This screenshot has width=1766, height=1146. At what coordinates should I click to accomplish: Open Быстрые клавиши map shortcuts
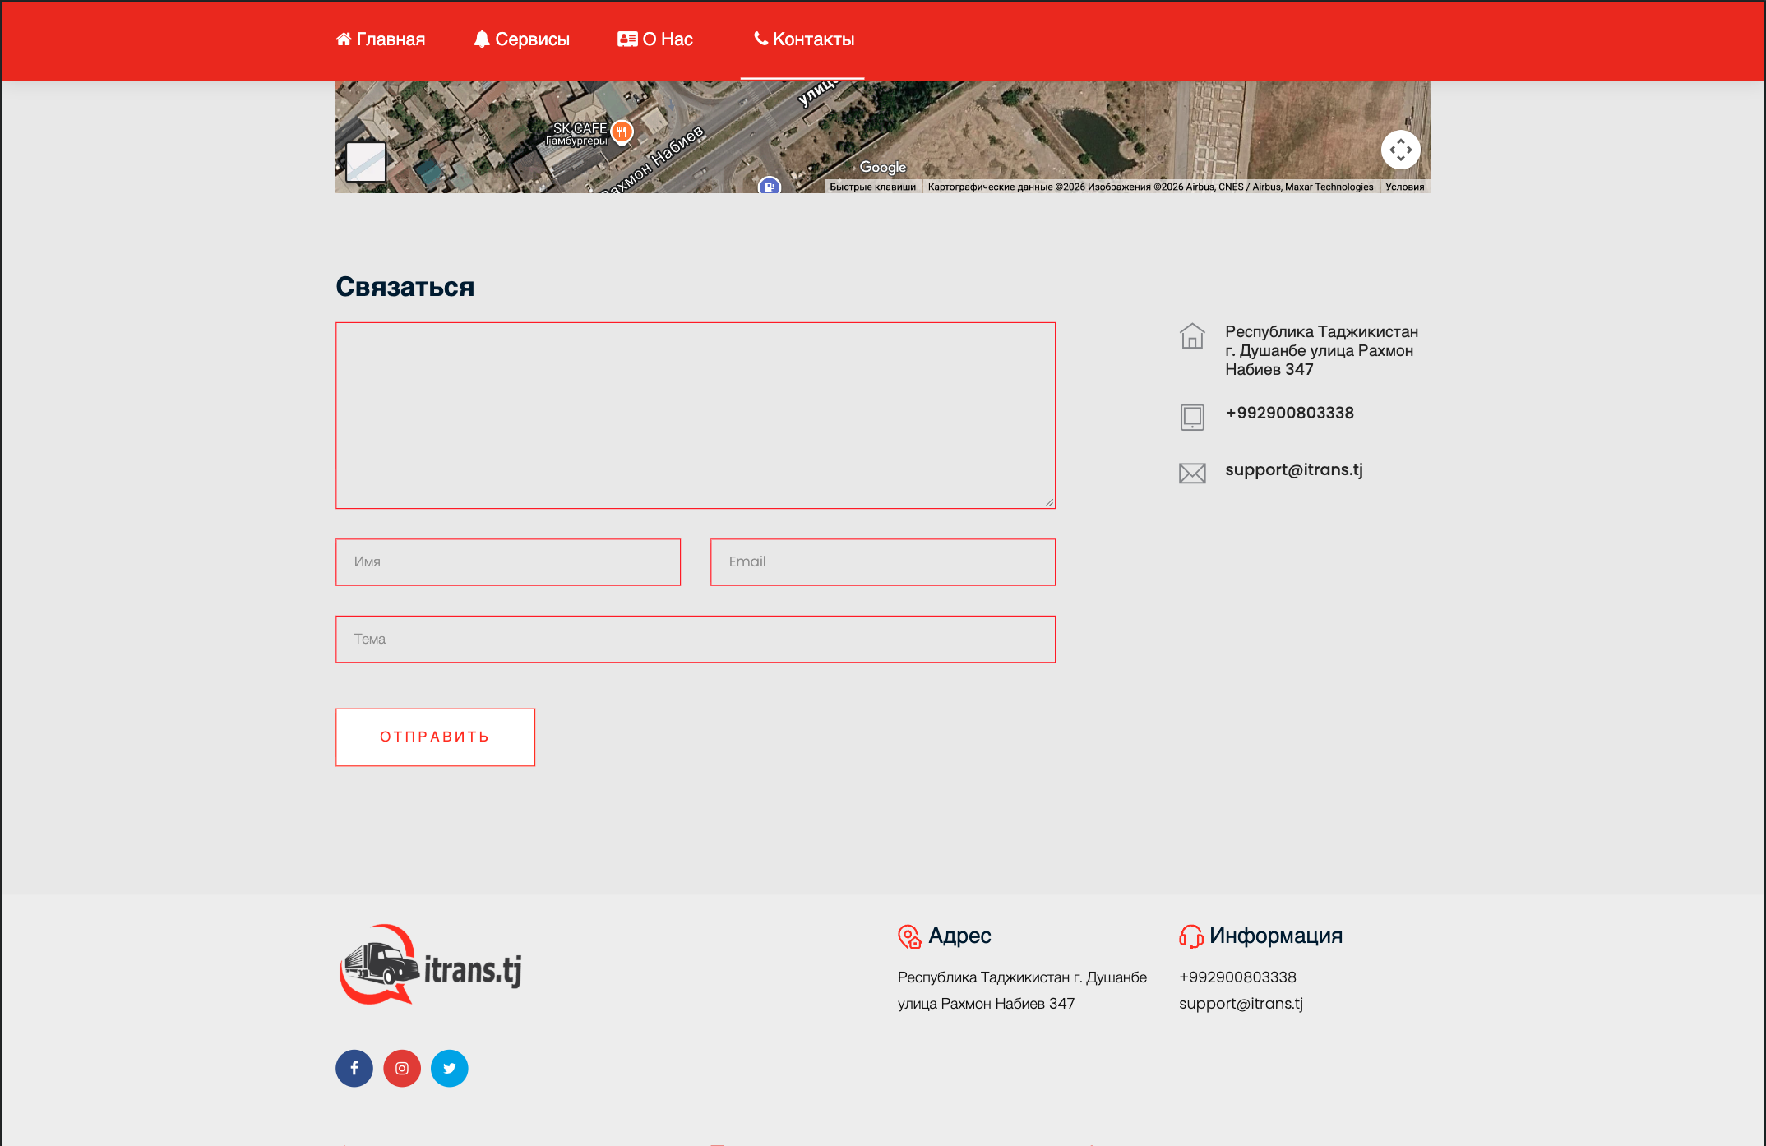(873, 187)
